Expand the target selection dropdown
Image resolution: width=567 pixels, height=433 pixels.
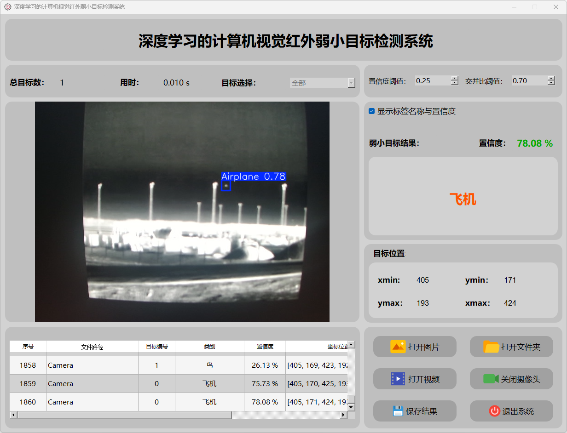(x=351, y=83)
